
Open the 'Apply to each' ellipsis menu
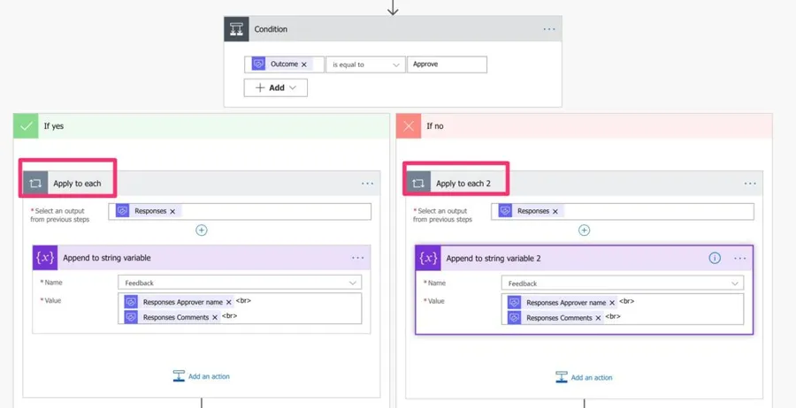coord(367,184)
